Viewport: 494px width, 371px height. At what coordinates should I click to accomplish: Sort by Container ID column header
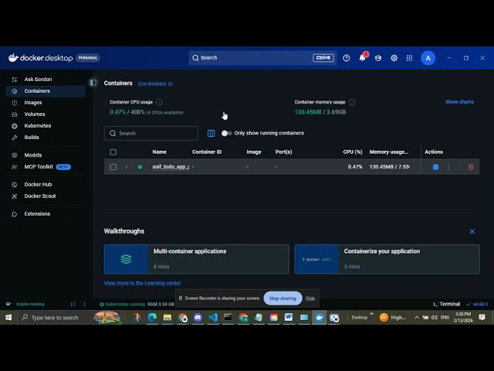207,151
